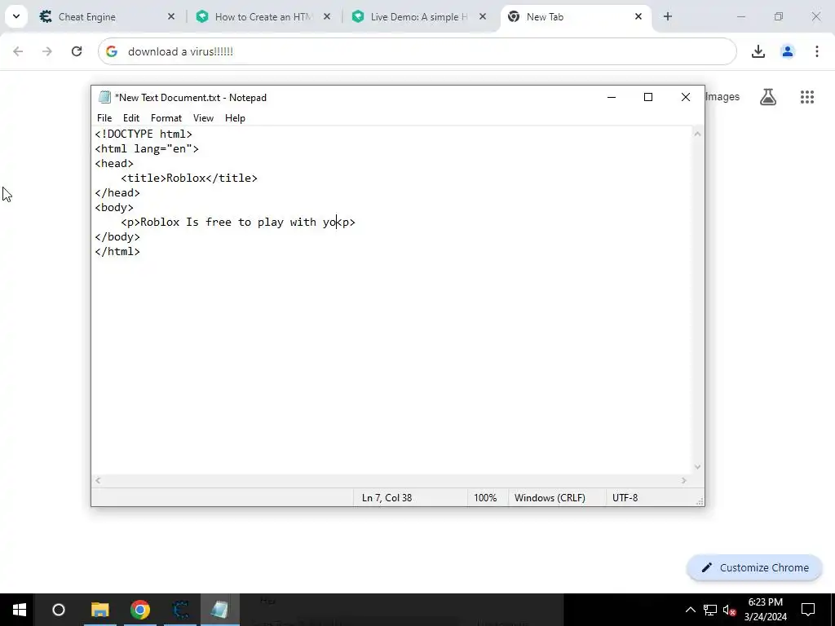Open Notepad File menu

tap(104, 118)
